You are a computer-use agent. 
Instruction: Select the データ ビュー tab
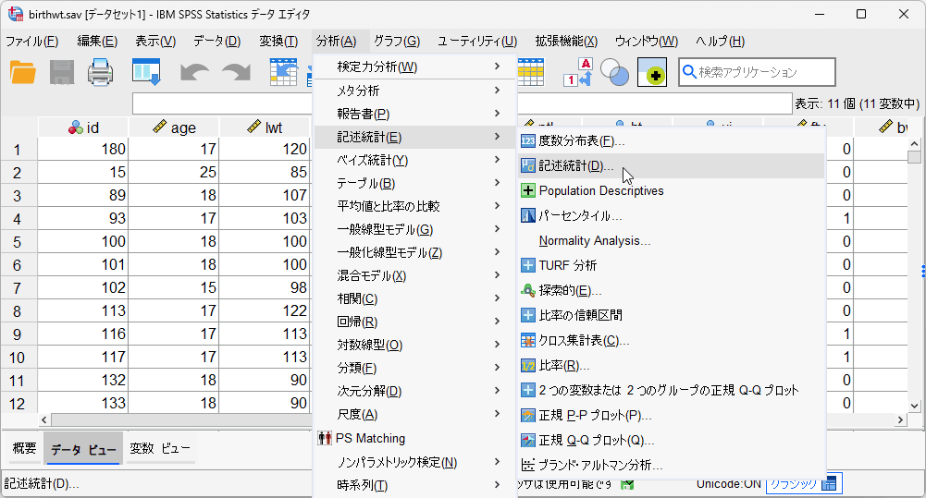(x=83, y=450)
